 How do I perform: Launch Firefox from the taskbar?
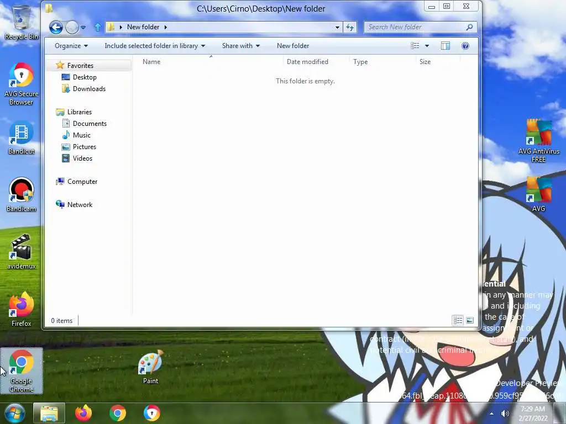click(x=83, y=413)
